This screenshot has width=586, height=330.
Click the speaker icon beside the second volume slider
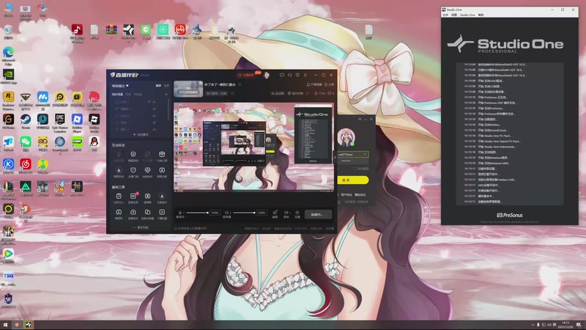[226, 213]
